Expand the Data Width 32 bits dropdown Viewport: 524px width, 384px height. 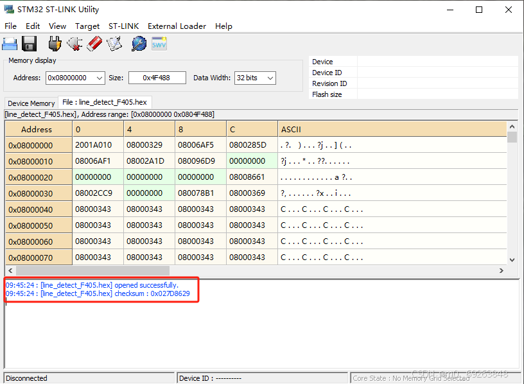click(x=270, y=78)
